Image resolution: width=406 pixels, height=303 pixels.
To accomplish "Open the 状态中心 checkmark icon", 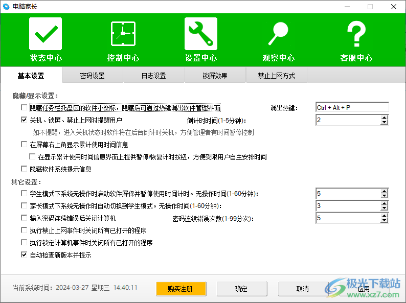I will (46, 34).
